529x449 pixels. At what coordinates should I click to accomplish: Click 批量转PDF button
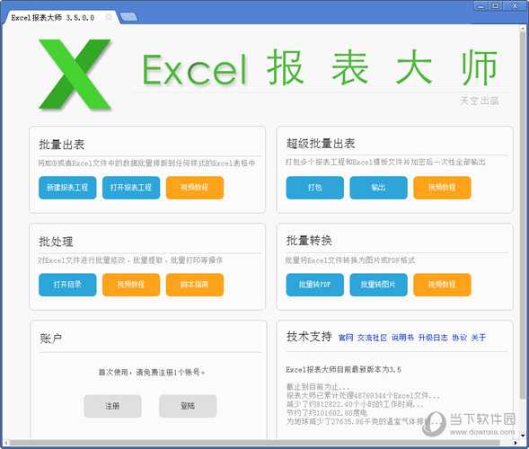314,285
